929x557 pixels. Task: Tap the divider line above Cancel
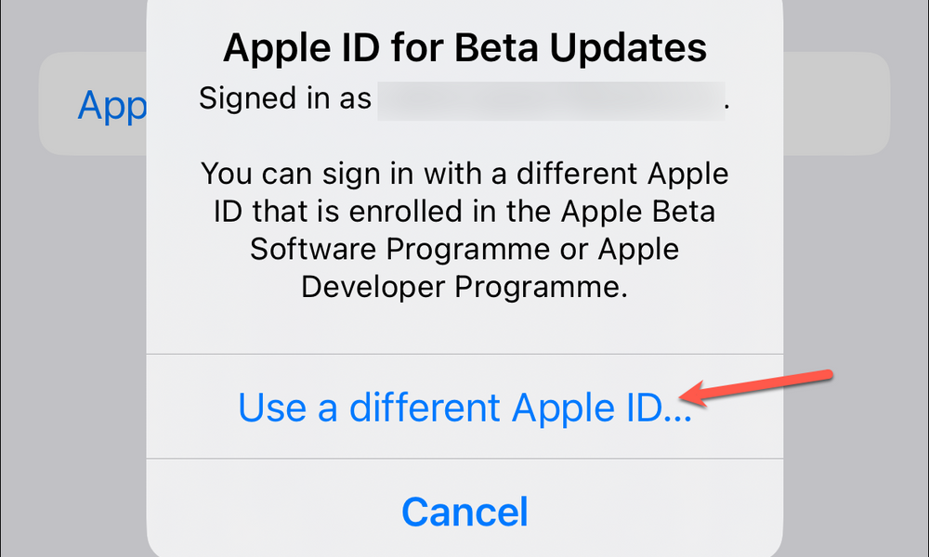click(x=464, y=459)
